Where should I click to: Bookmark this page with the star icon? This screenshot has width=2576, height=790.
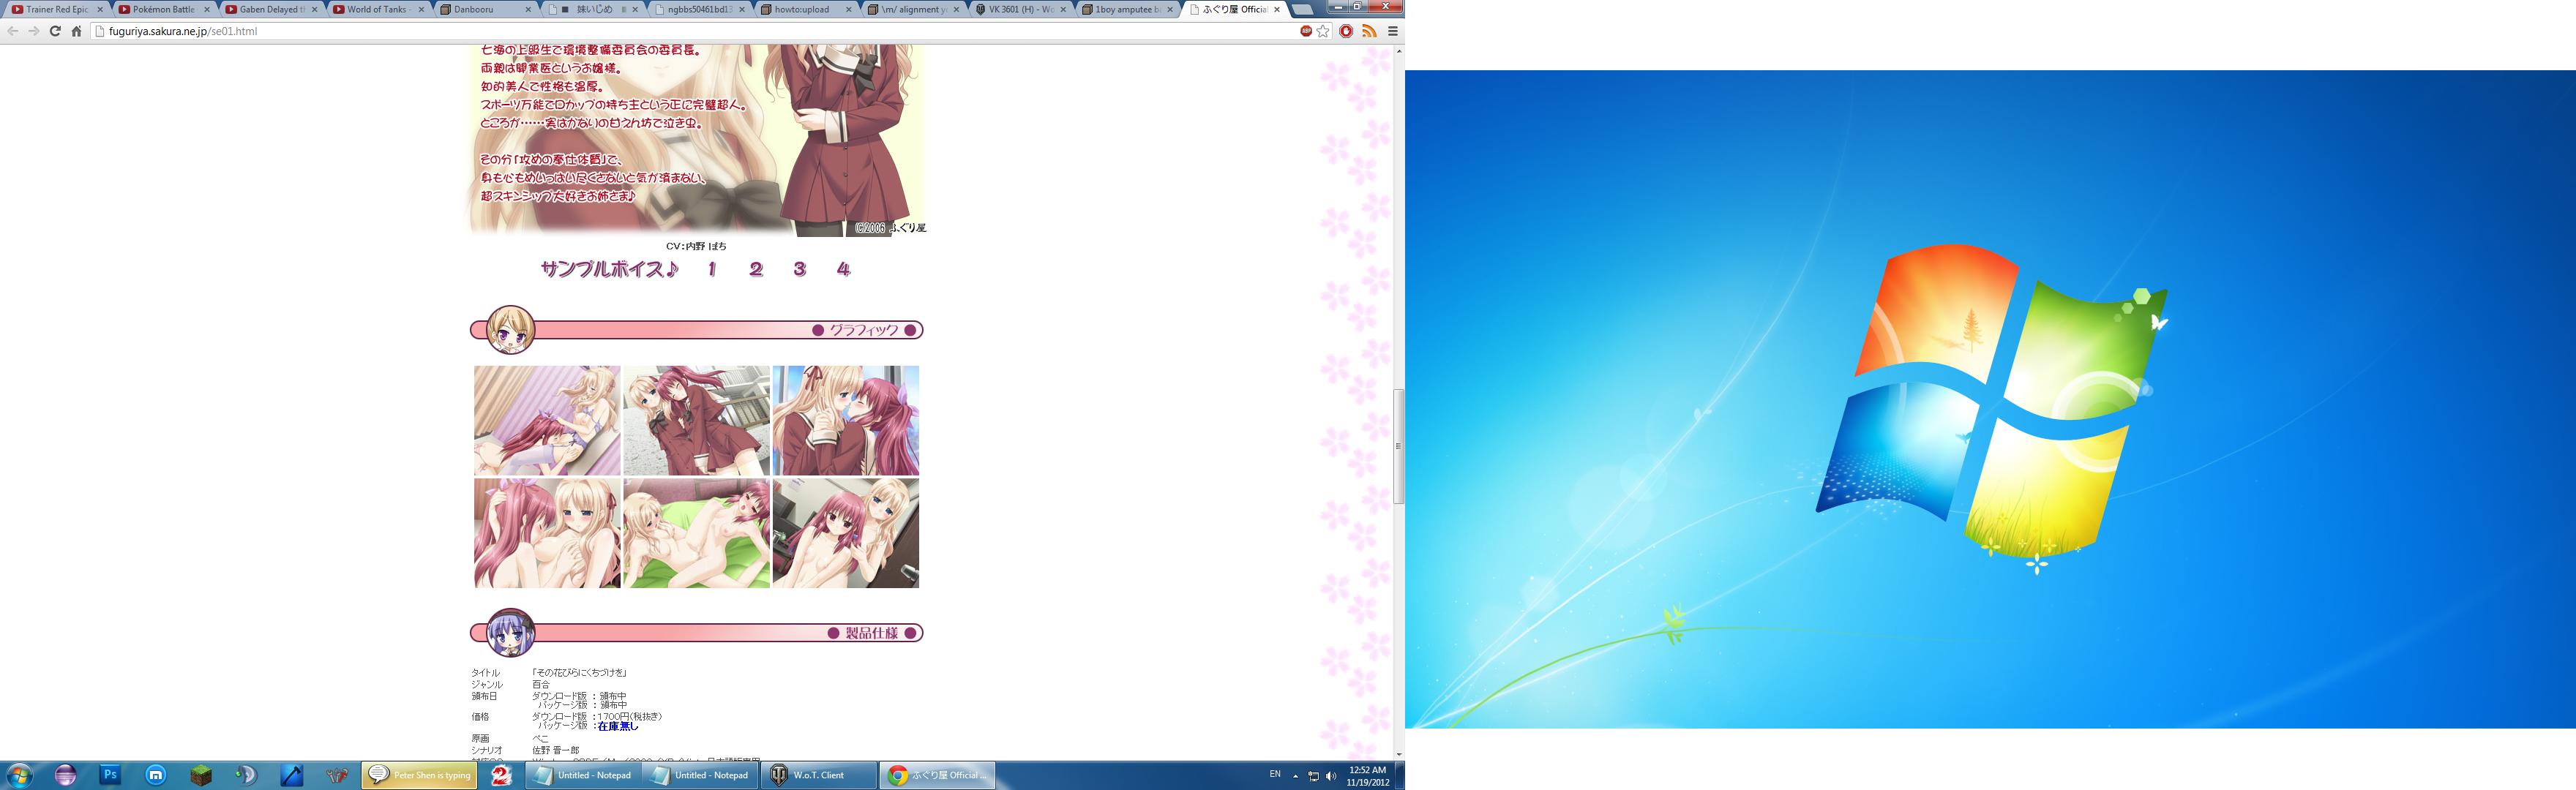click(1323, 31)
